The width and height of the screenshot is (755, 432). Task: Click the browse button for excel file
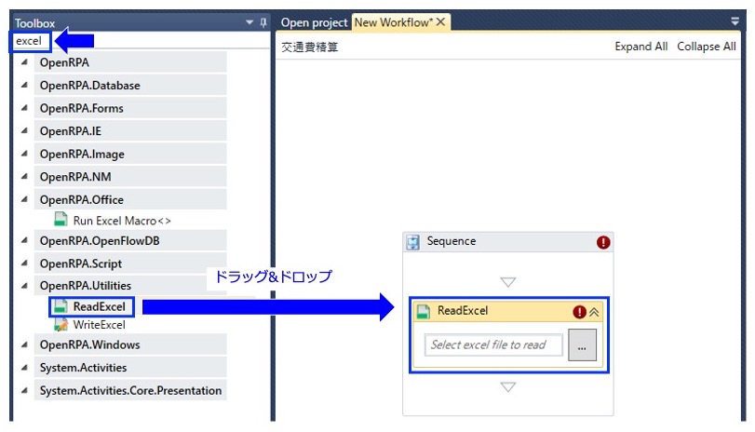582,344
